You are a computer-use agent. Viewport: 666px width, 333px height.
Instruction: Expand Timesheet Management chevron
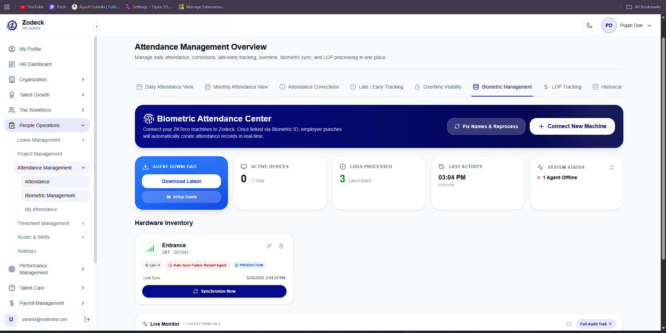click(83, 223)
